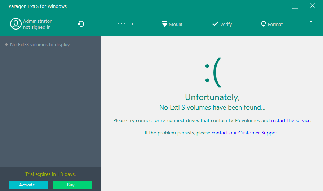Select 'No ExtFS volumes to display' entry
323x191 pixels.
40,44
